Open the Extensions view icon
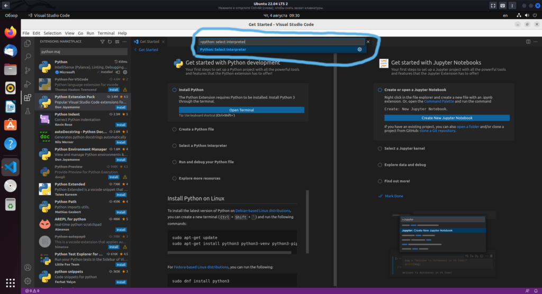The image size is (542, 294). click(28, 97)
